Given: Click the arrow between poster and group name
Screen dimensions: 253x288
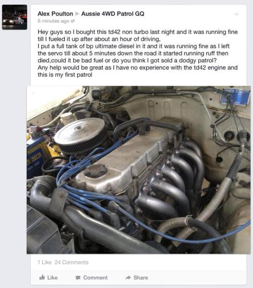Looking at the screenshot, I should [77, 14].
